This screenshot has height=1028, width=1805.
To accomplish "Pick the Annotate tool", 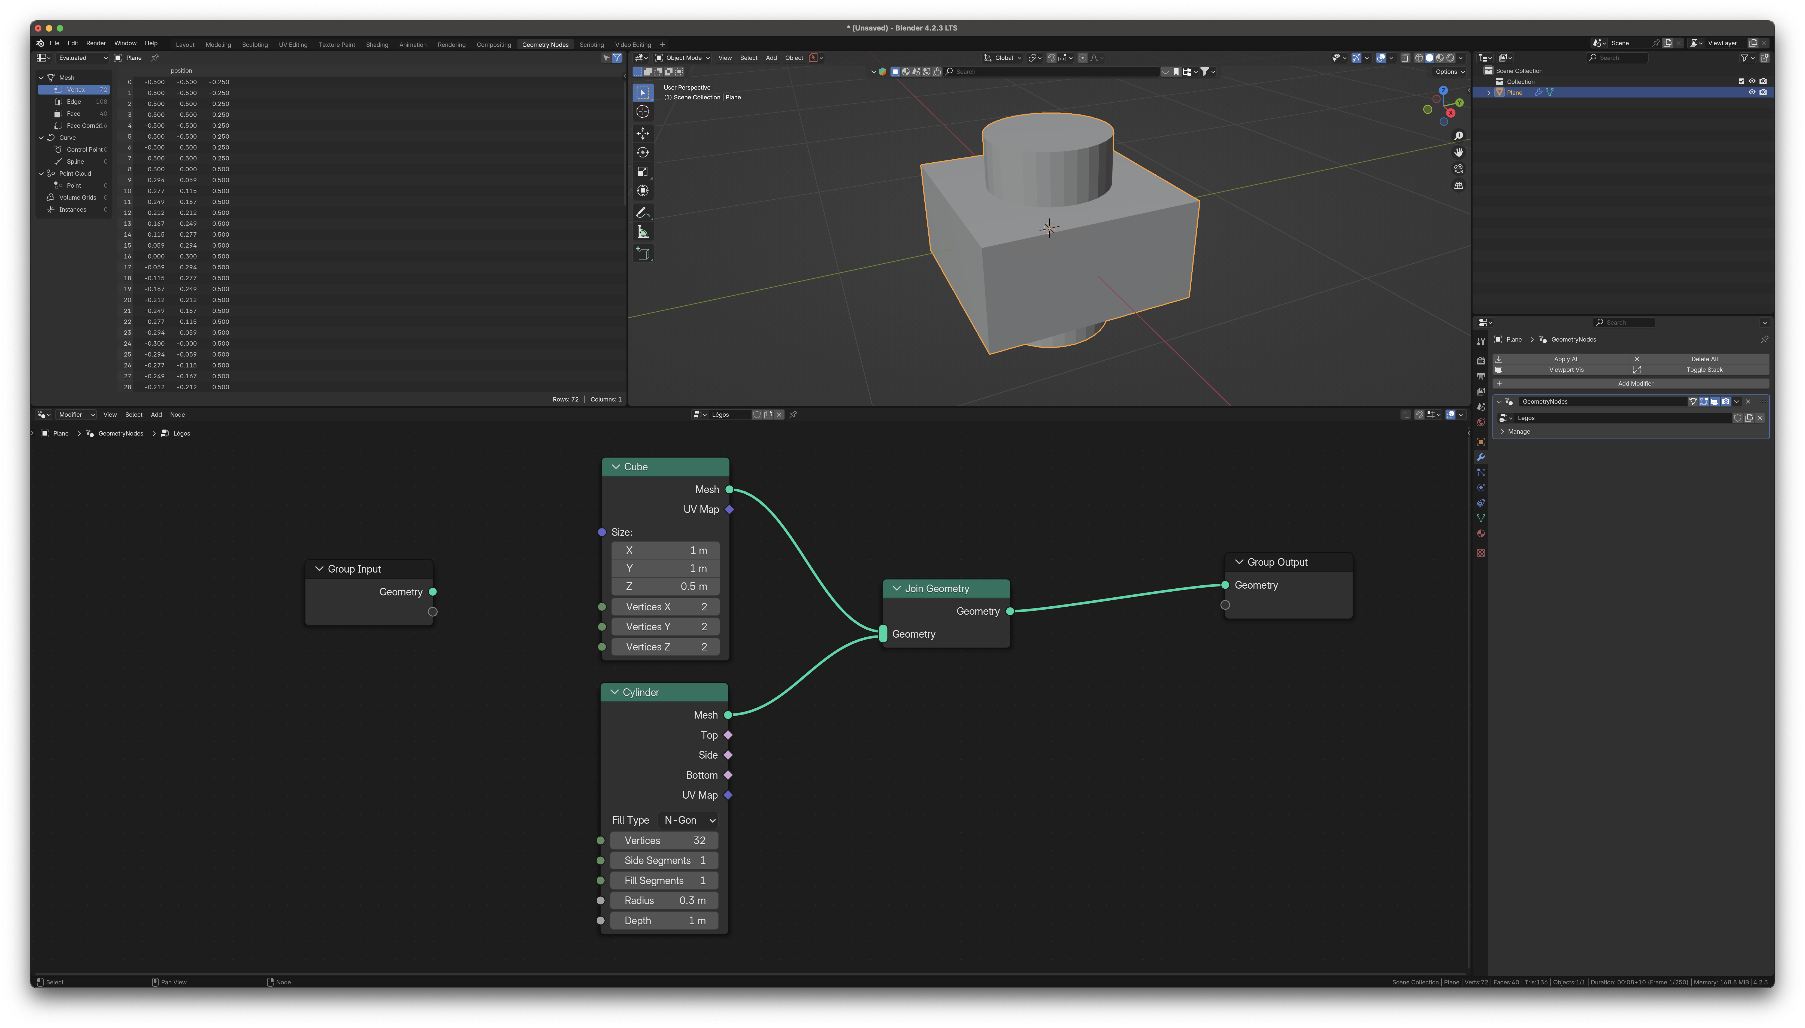I will 643,212.
